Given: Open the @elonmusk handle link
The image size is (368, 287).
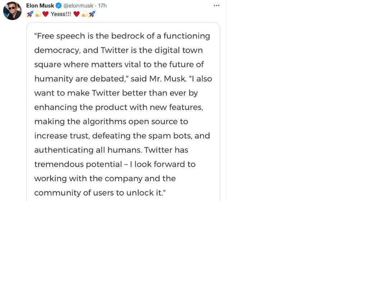Looking at the screenshot, I should tap(78, 6).
